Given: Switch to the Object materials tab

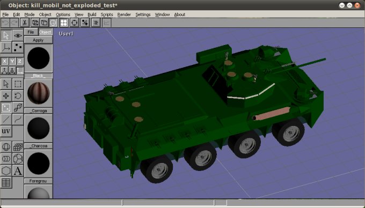Looking at the screenshot, I should tap(46, 32).
